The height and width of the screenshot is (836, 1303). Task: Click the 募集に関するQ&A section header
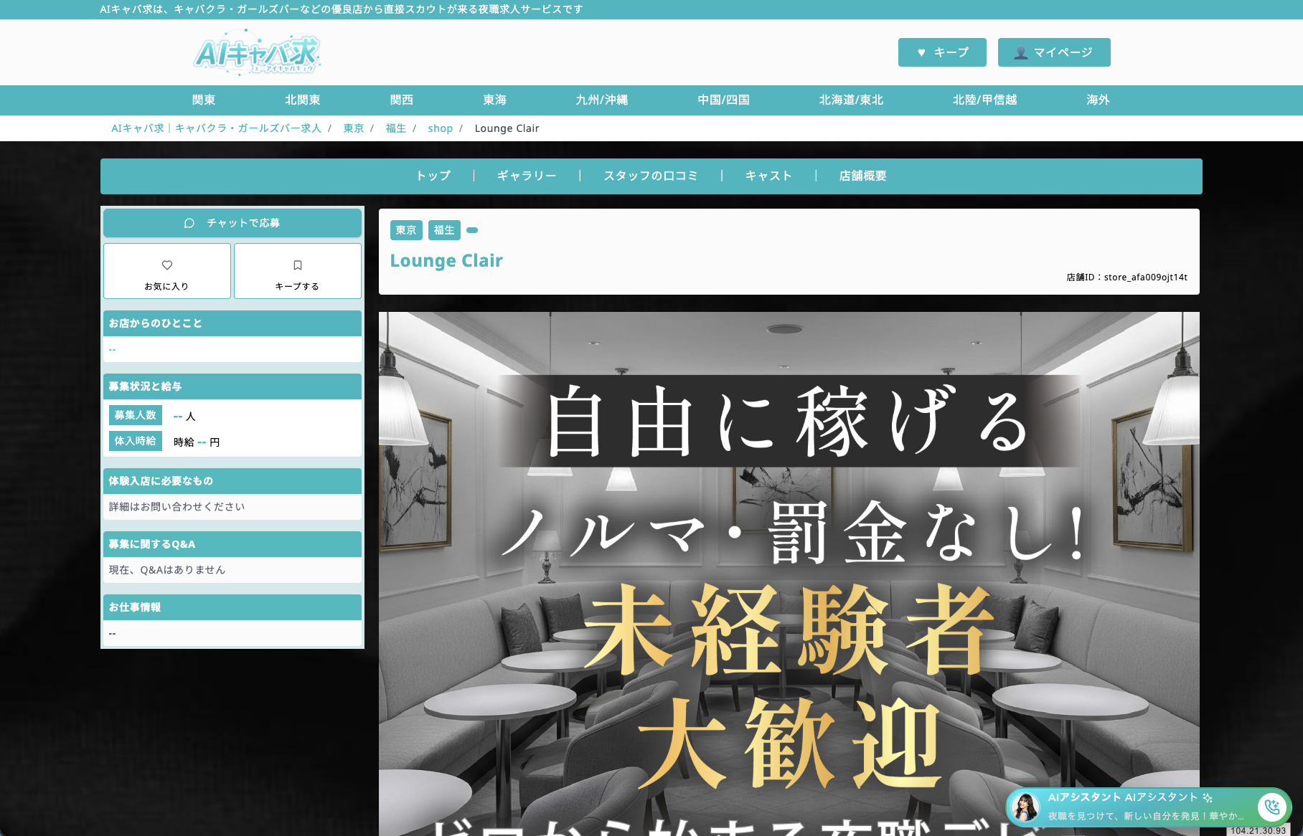coord(232,544)
